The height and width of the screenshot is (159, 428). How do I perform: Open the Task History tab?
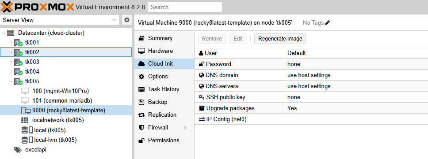(164, 89)
